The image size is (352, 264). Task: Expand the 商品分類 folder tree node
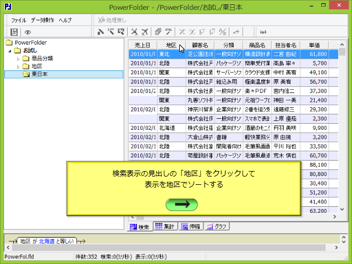point(18,59)
